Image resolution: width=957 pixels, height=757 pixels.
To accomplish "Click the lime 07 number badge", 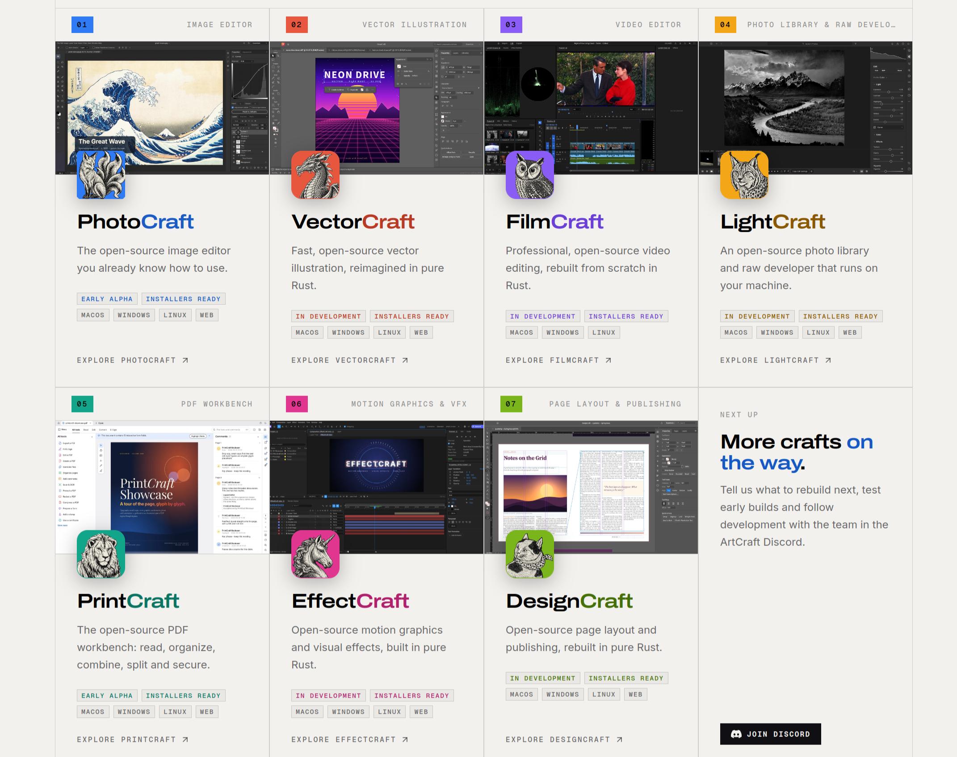I will point(511,404).
